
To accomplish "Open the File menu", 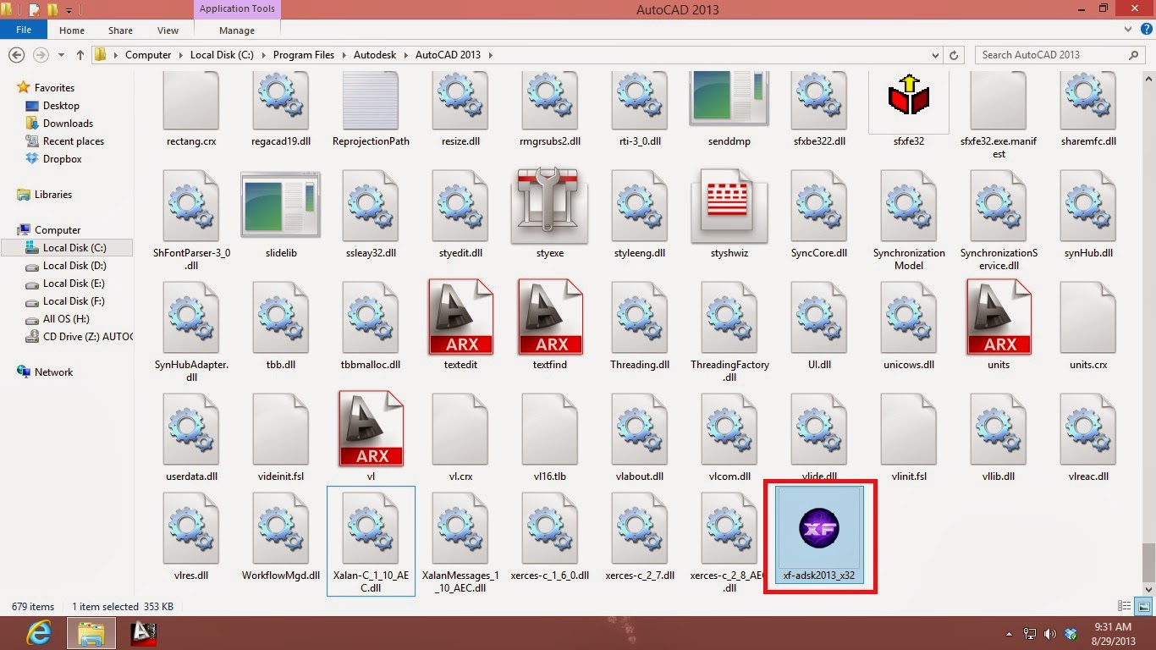I will 24,30.
